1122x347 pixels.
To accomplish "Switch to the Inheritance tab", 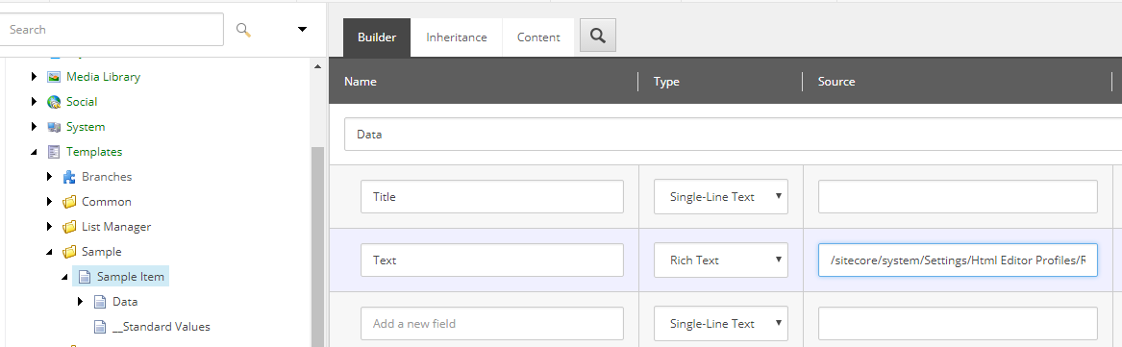I will 457,37.
